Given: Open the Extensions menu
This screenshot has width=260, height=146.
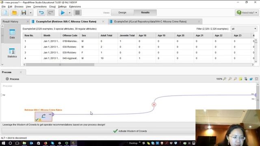Looking at the screenshot, I should tap(75, 6).
